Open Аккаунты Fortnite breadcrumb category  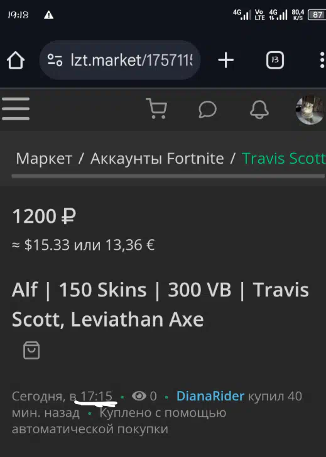(x=157, y=159)
